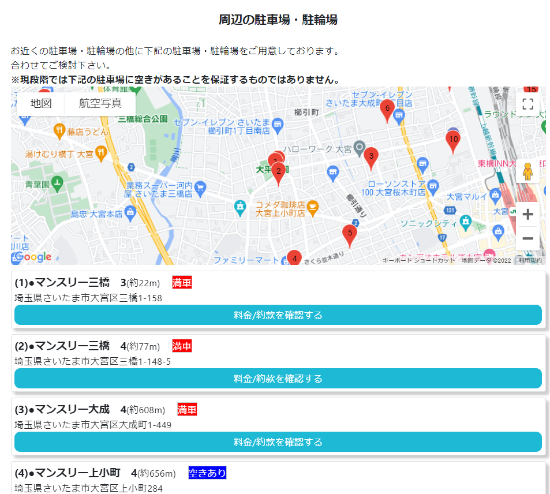Click the ローソンストア100 大宮桜木町店 store icon

click(433, 188)
